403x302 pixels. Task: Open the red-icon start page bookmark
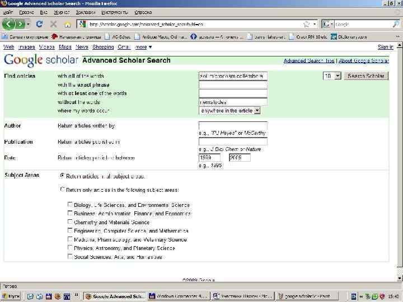tap(76, 37)
